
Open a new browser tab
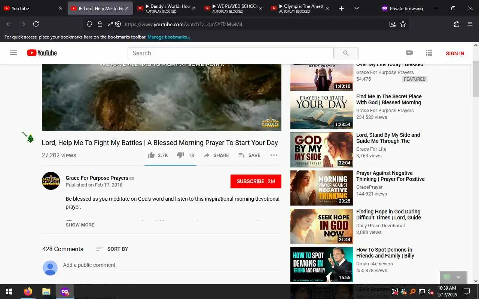point(341,8)
